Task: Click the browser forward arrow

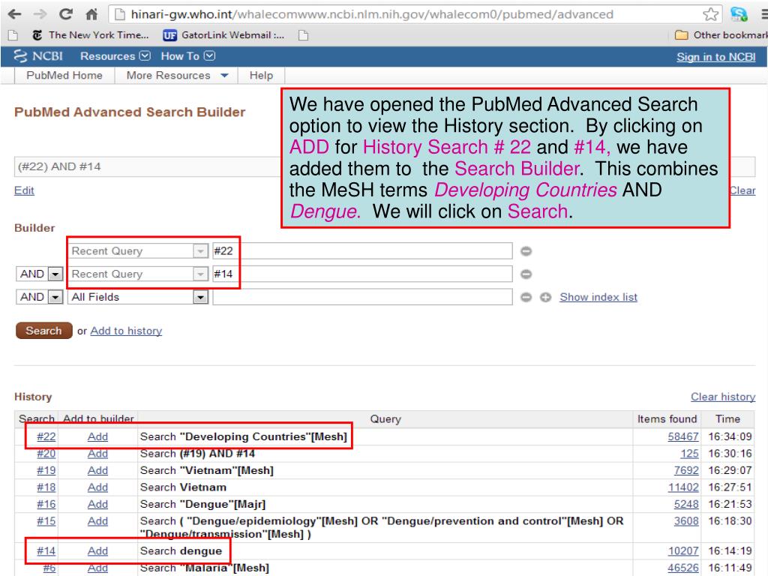Action: (x=40, y=14)
